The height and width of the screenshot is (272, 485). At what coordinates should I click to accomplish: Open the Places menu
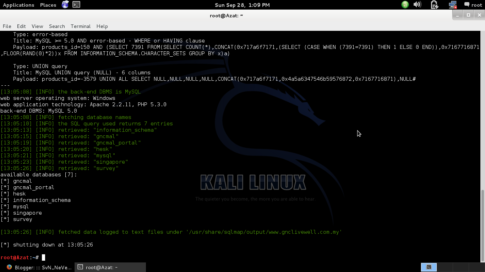[x=48, y=5]
